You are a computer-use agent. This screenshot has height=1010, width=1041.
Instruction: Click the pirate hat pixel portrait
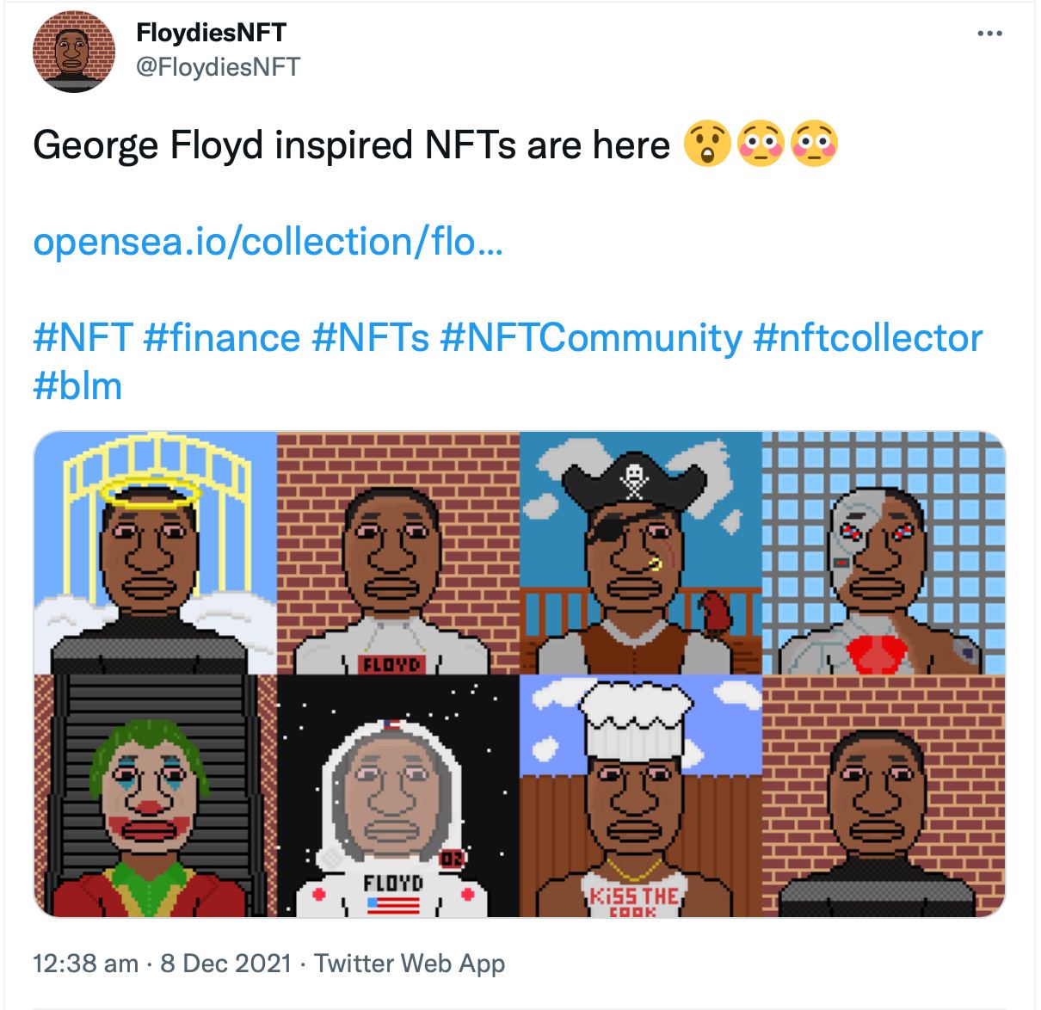tap(641, 552)
